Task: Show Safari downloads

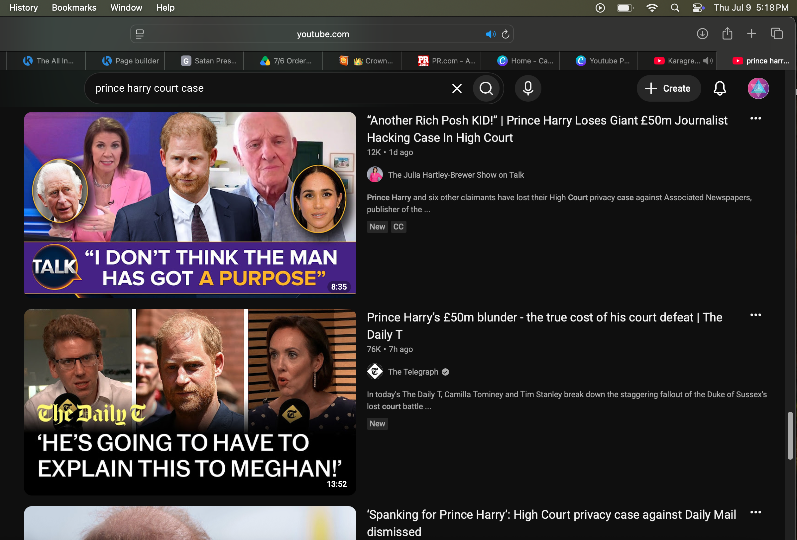Action: click(702, 34)
